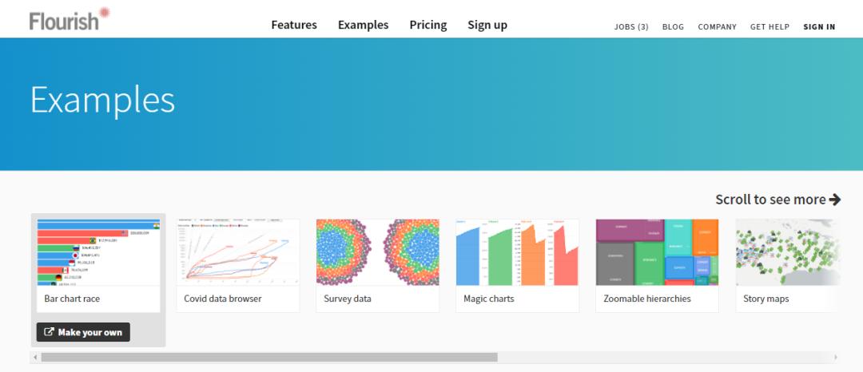Open the Pricing page
The height and width of the screenshot is (372, 863).
[428, 25]
